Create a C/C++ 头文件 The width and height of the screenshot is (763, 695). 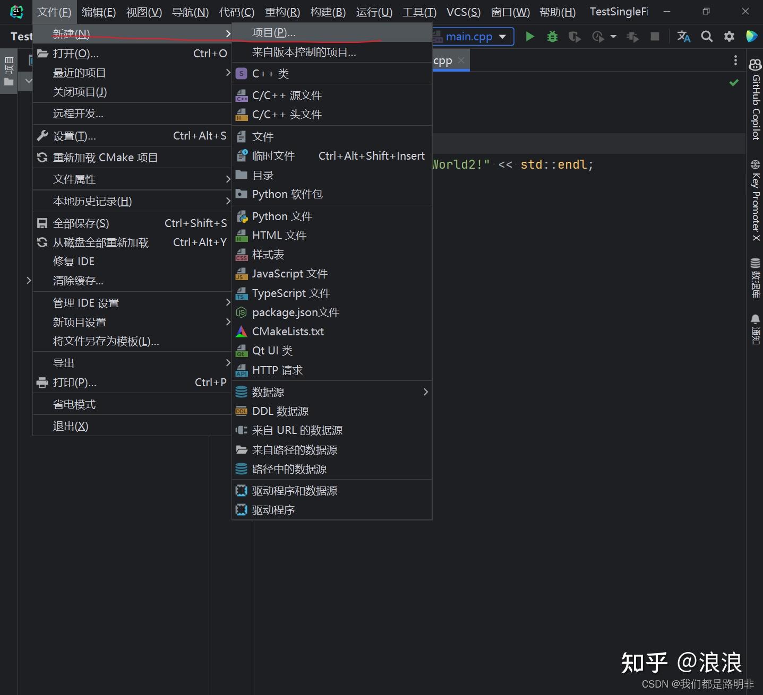(332, 115)
